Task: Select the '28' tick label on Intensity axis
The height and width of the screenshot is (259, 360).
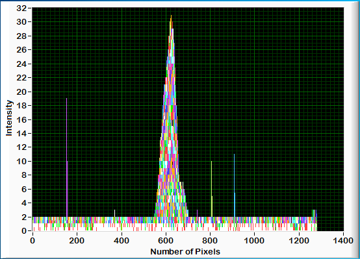Action: [x=21, y=36]
